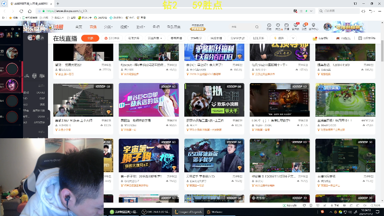Viewport: 384px width, 216px height.
Task: Open DOTA2 in left sidebar list
Action: click(x=41, y=93)
